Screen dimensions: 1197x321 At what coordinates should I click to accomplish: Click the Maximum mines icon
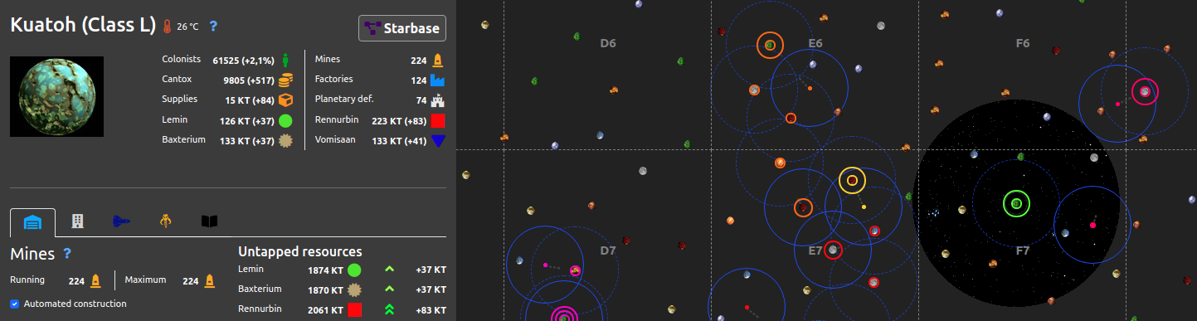pos(209,280)
